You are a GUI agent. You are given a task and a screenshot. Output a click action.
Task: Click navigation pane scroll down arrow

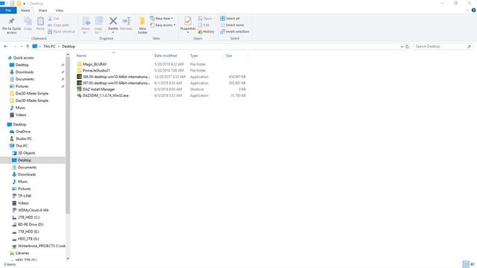click(x=68, y=258)
